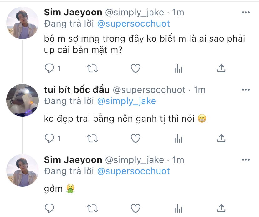The image size is (259, 217).
Task: Open more options for first tweet
Action: (246, 13)
